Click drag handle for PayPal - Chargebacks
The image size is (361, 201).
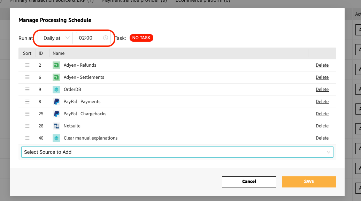(27, 114)
